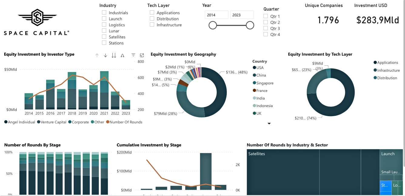The image size is (405, 196).
Task: Enable drill down mode arrow icon
Action: pyautogui.click(x=105, y=55)
